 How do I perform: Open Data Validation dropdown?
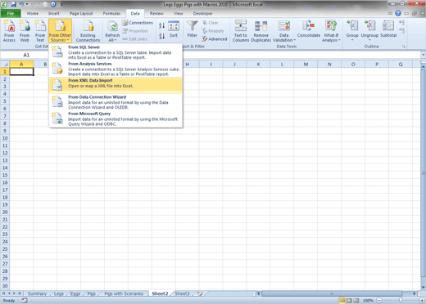[284, 38]
